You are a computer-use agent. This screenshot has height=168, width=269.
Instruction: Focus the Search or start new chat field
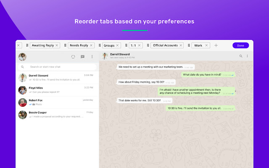pyautogui.click(x=57, y=67)
